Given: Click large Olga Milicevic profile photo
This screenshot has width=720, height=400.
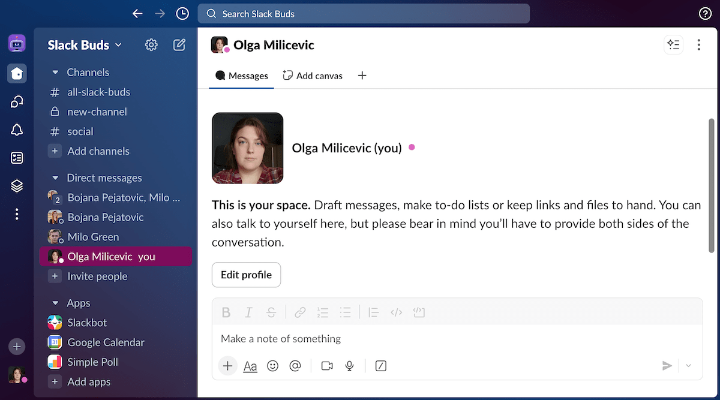Looking at the screenshot, I should pyautogui.click(x=247, y=148).
